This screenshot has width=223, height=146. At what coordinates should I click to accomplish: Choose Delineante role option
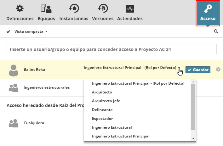point(102,110)
